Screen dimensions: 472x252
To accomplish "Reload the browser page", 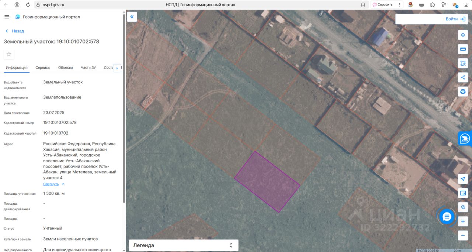I will pyautogui.click(x=28, y=5).
